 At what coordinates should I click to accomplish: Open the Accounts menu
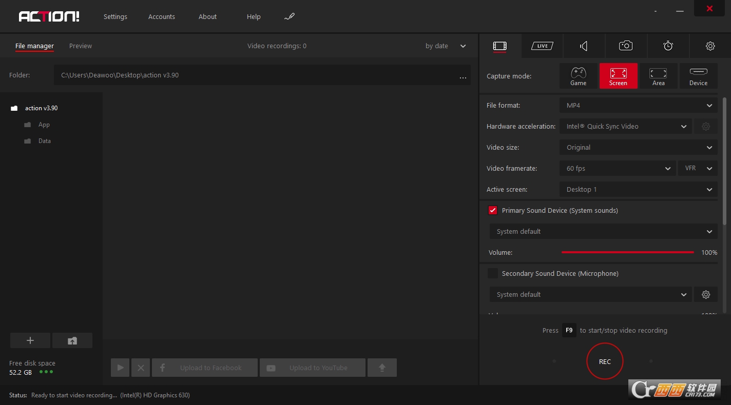(162, 16)
